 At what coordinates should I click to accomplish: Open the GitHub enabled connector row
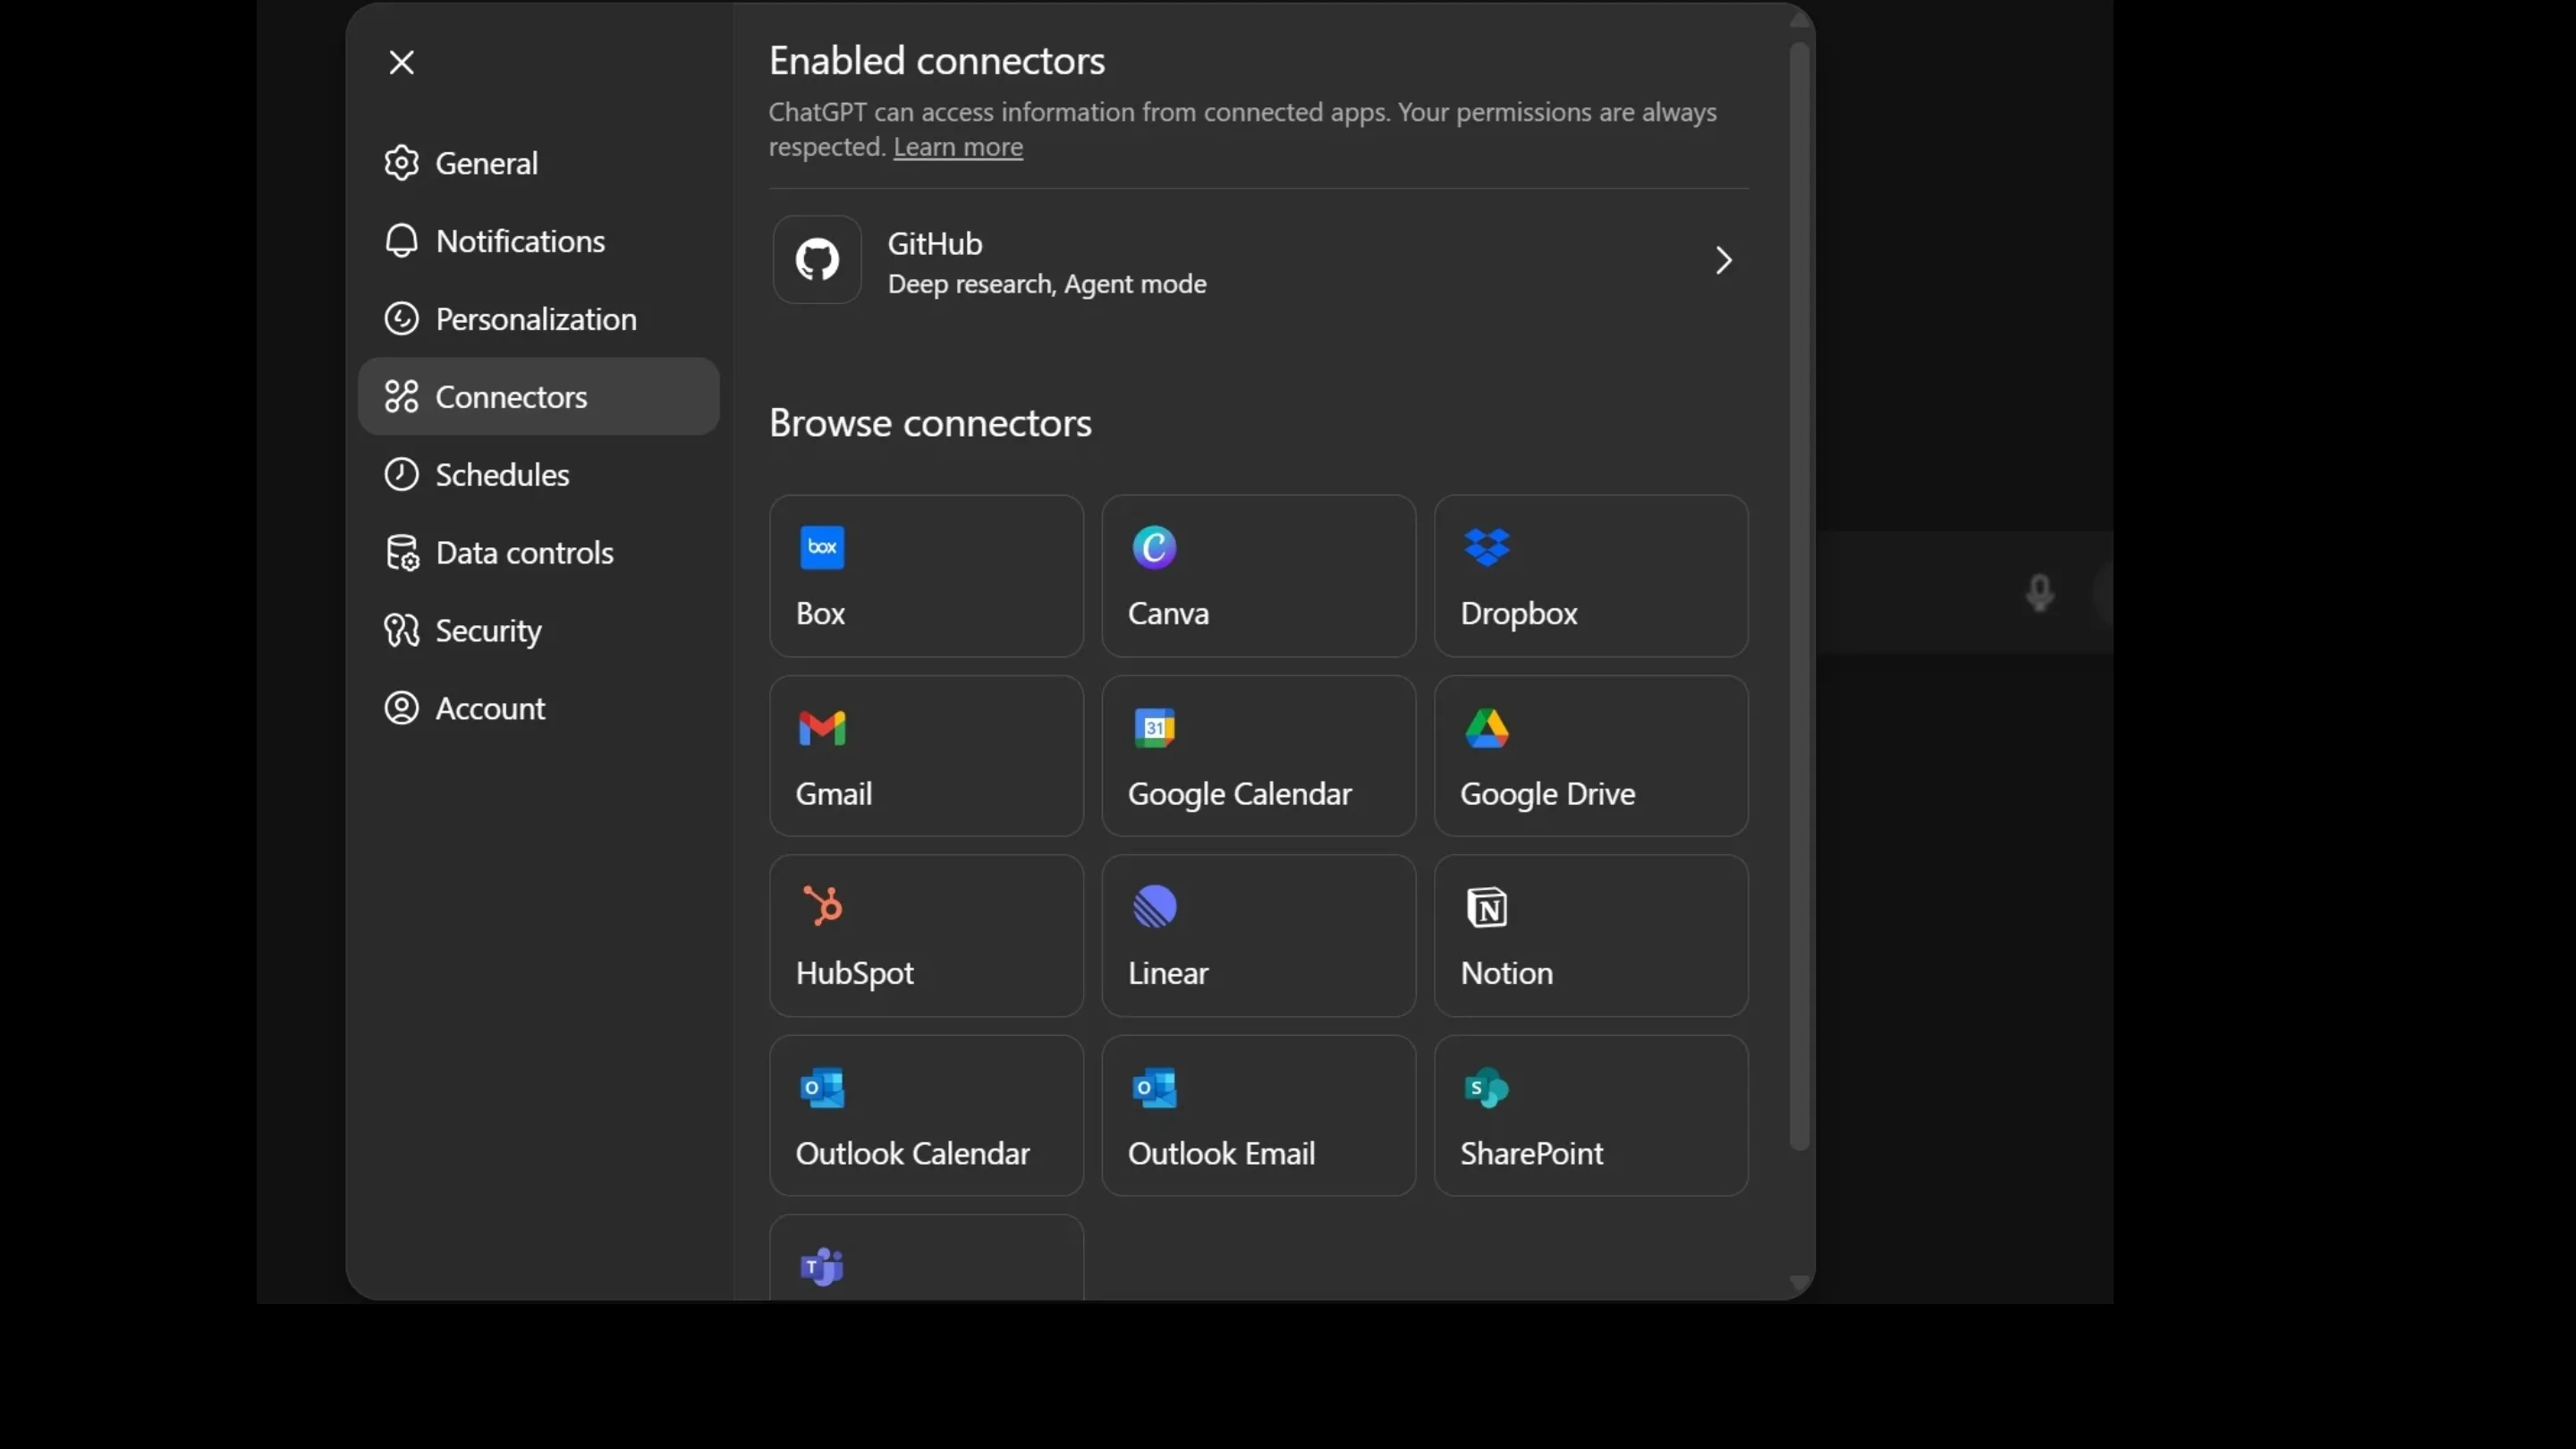point(1259,260)
